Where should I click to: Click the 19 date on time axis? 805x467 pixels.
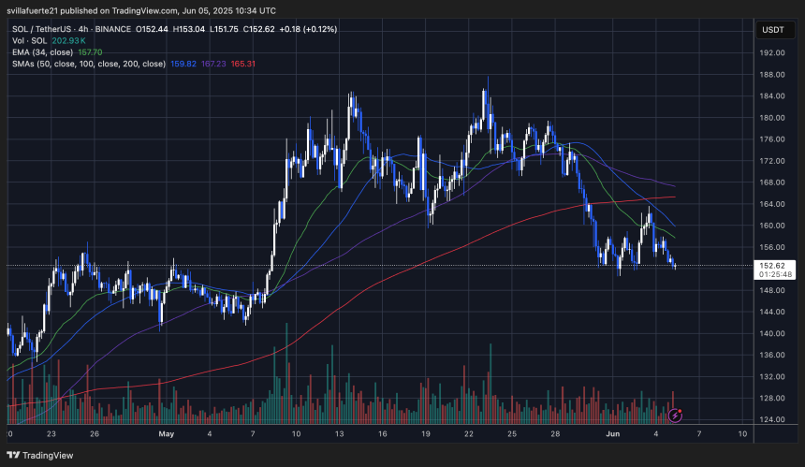(426, 433)
